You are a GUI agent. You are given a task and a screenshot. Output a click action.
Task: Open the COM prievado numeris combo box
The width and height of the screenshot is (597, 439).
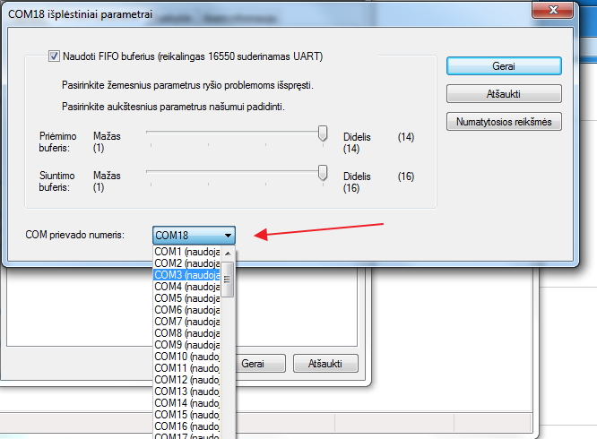(x=194, y=236)
